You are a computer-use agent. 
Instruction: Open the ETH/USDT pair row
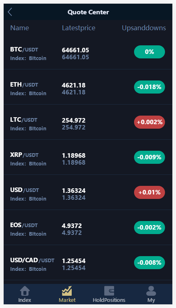pos(88,87)
